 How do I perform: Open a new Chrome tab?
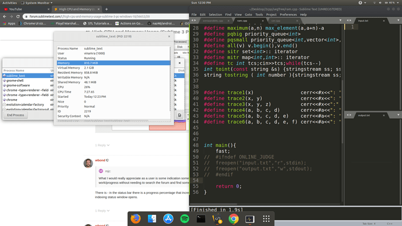pos(107,9)
